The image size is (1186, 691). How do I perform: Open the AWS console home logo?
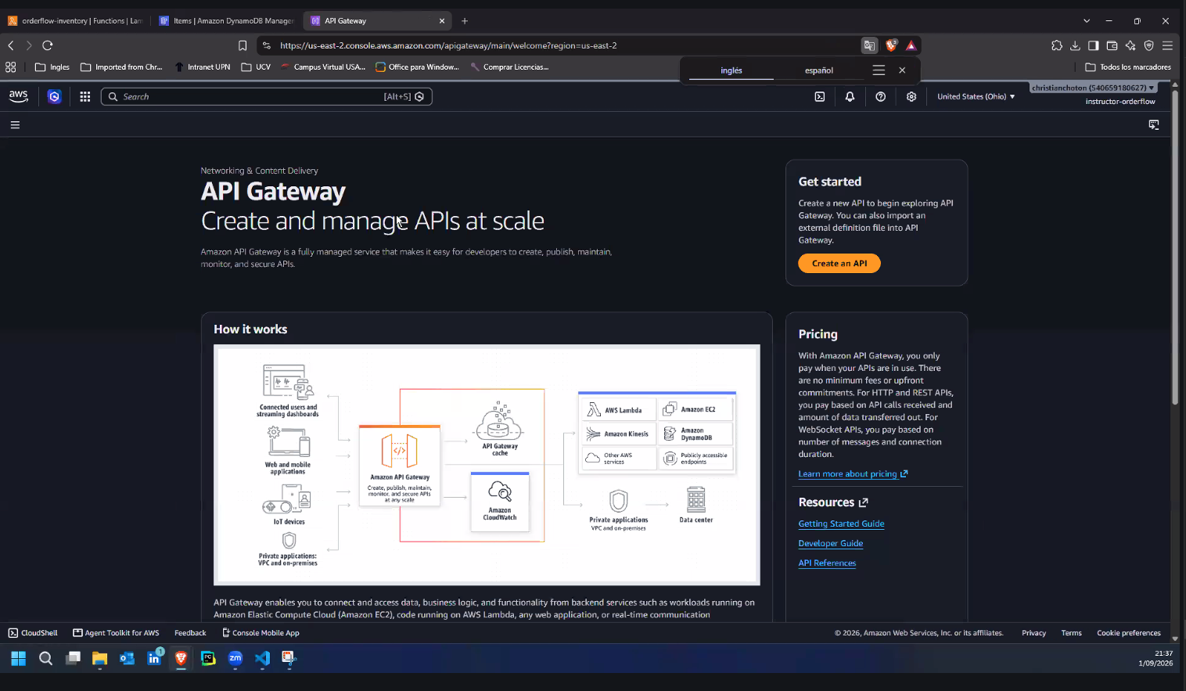(19, 96)
